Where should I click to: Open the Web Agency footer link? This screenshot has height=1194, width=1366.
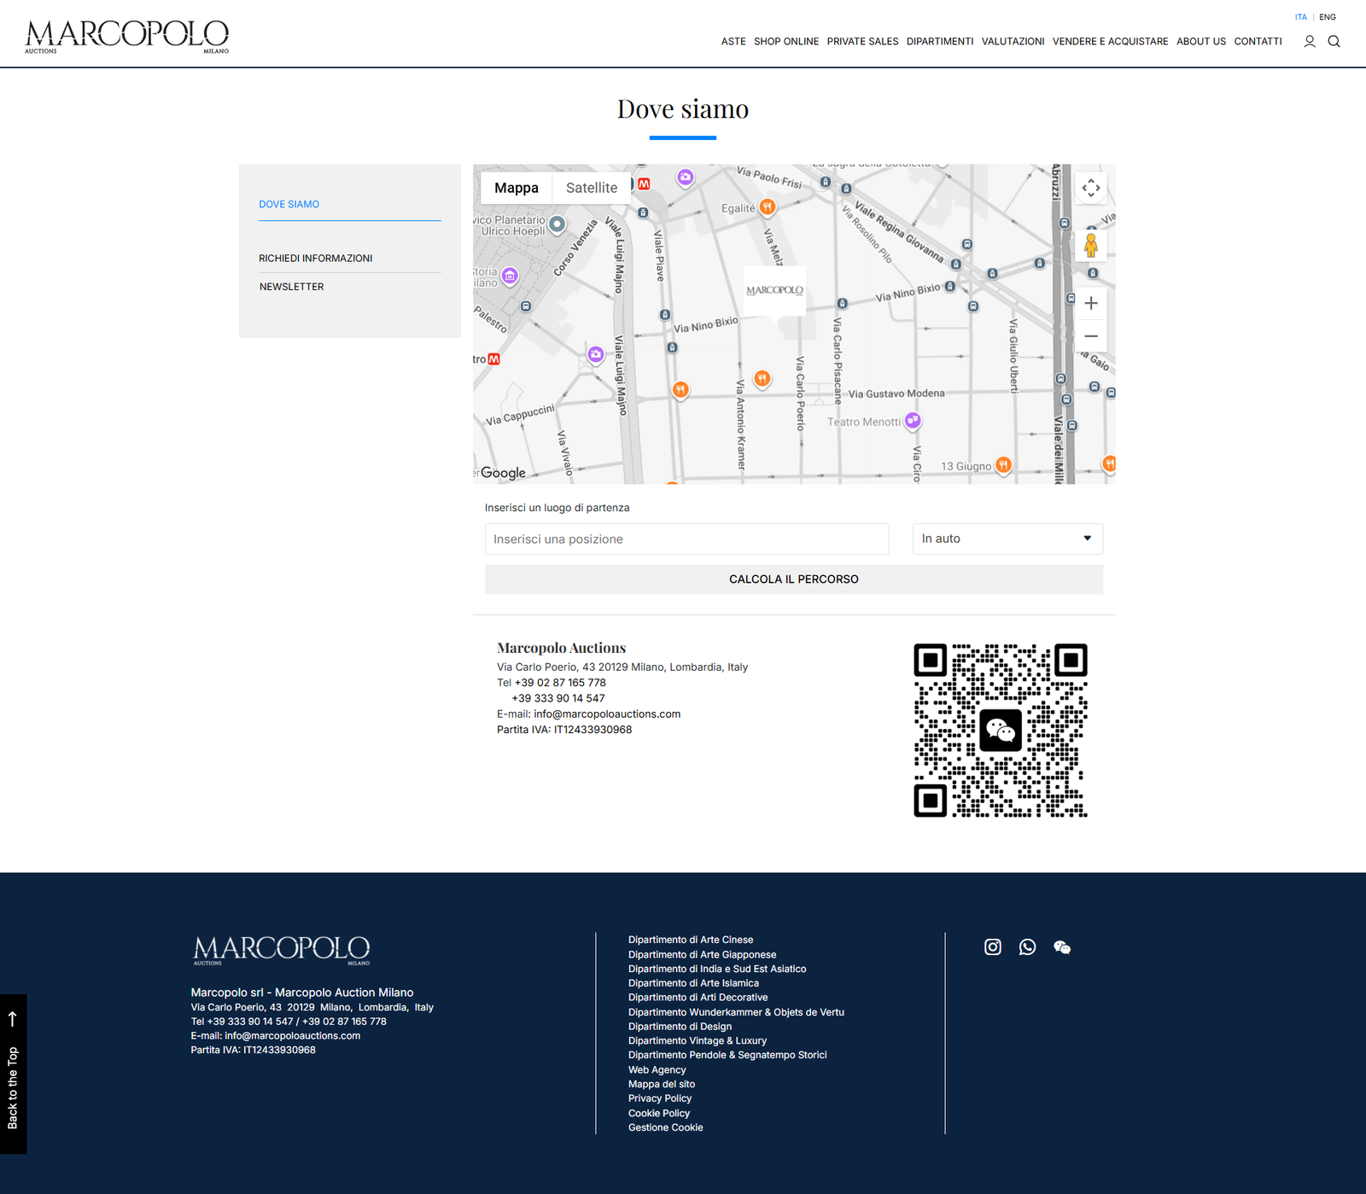657,1070
